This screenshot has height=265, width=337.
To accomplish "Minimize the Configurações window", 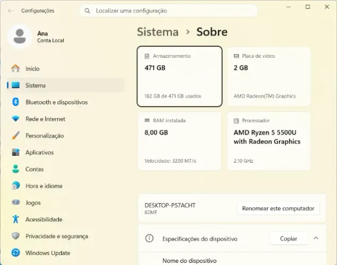I will pos(289,7).
